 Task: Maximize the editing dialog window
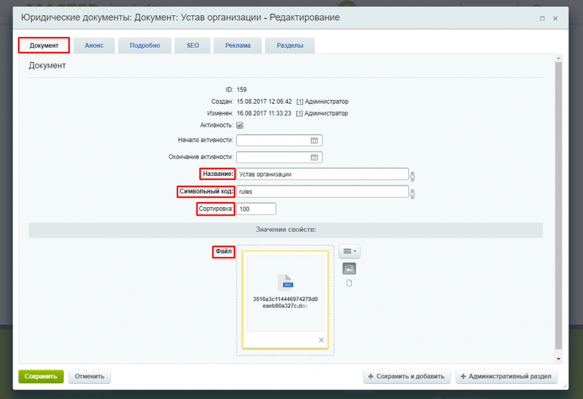coord(543,18)
